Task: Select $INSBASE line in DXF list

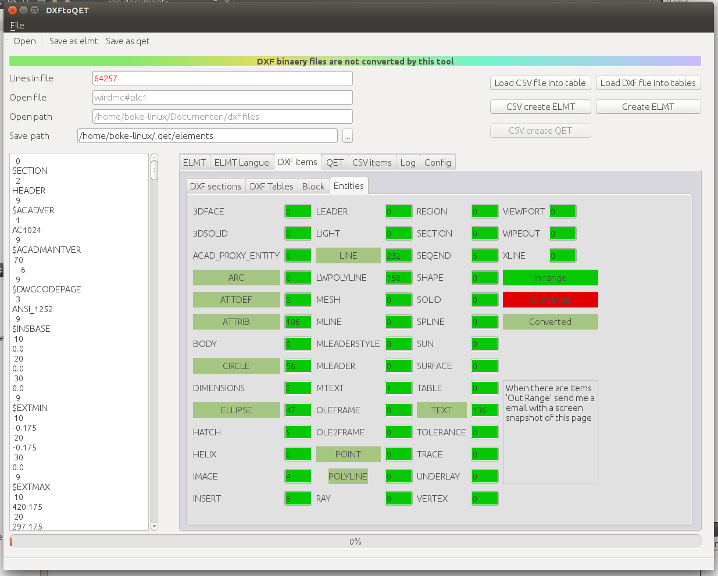Action: click(x=31, y=329)
